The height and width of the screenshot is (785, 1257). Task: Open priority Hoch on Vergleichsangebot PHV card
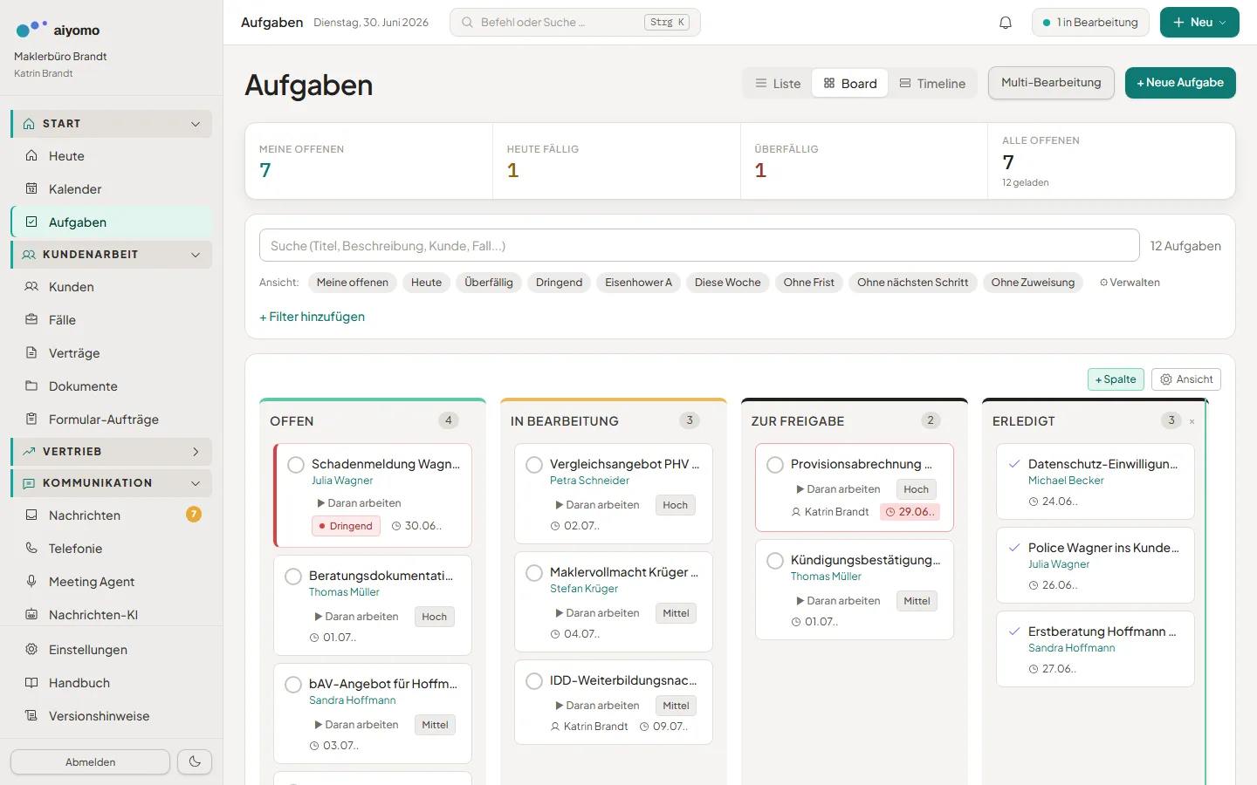click(675, 505)
